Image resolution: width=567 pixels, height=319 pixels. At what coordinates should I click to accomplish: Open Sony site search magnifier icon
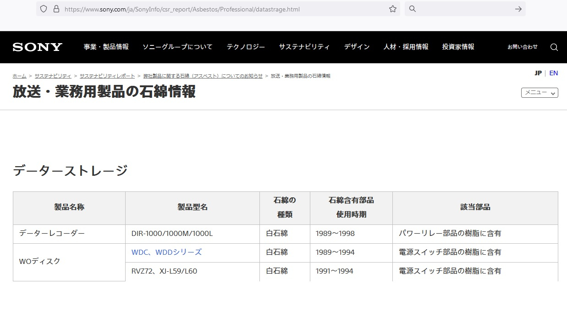(x=554, y=47)
